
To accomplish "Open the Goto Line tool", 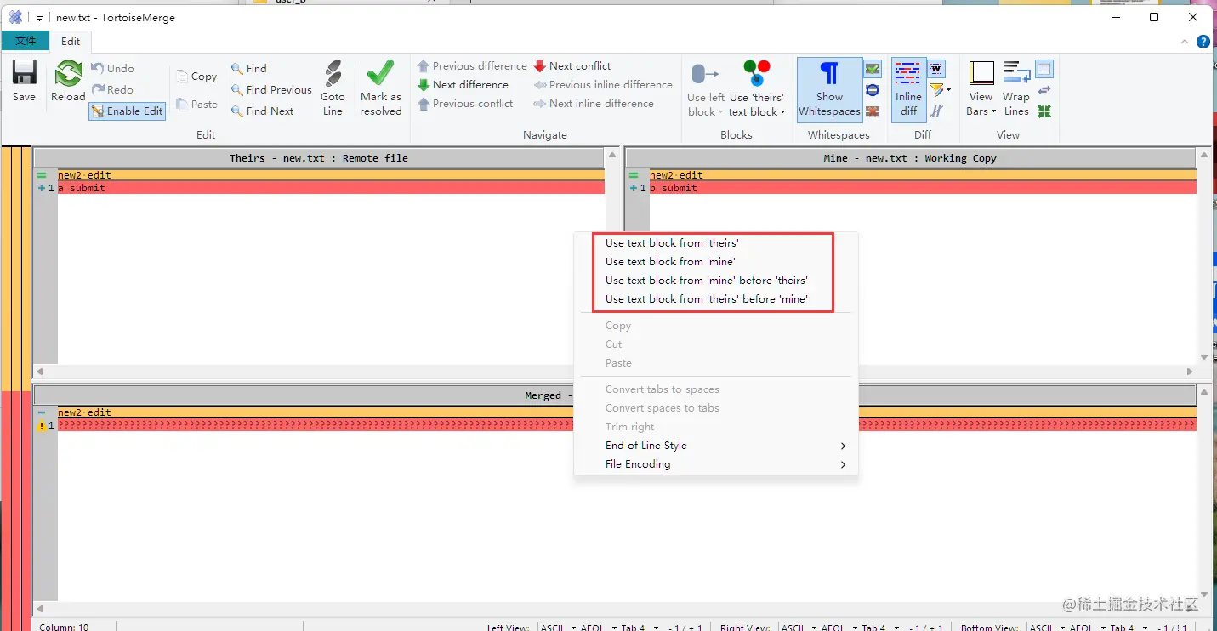I will 333,88.
